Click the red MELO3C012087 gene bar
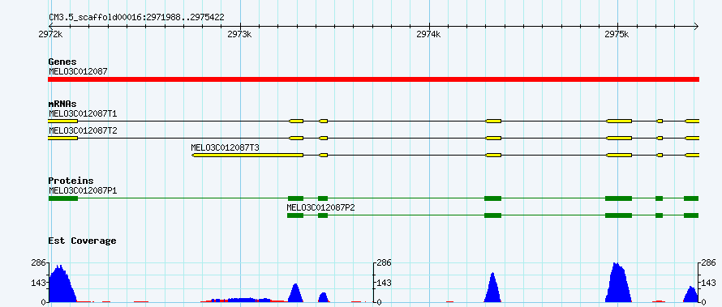The height and width of the screenshot is (307, 722). pyautogui.click(x=373, y=79)
